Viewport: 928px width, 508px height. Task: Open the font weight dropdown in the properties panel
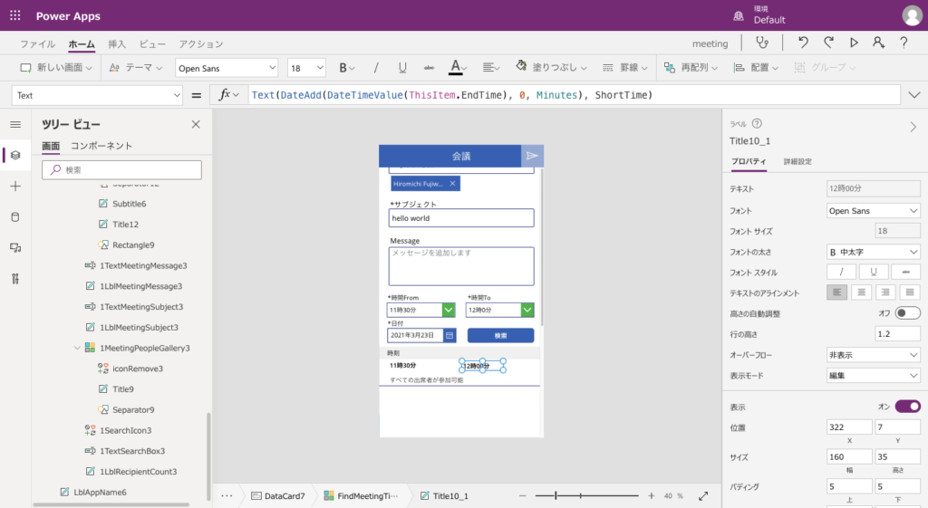(874, 252)
